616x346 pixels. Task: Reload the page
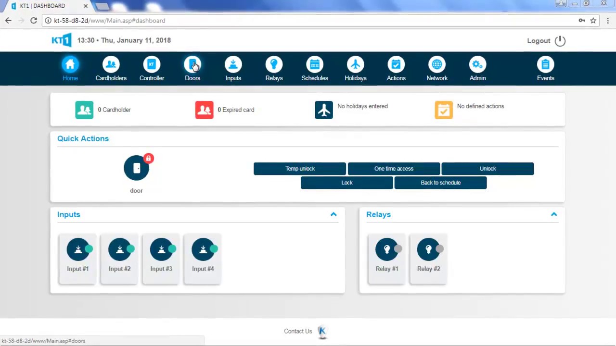pos(34,21)
